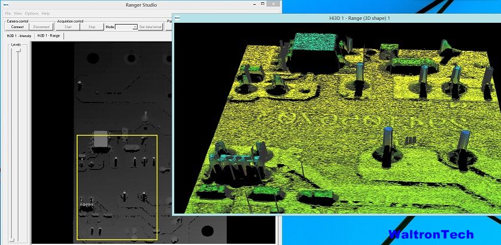Screen dimensions: 501x245
Task: Click inside the yellow selection rectangle
Action: coord(117,187)
